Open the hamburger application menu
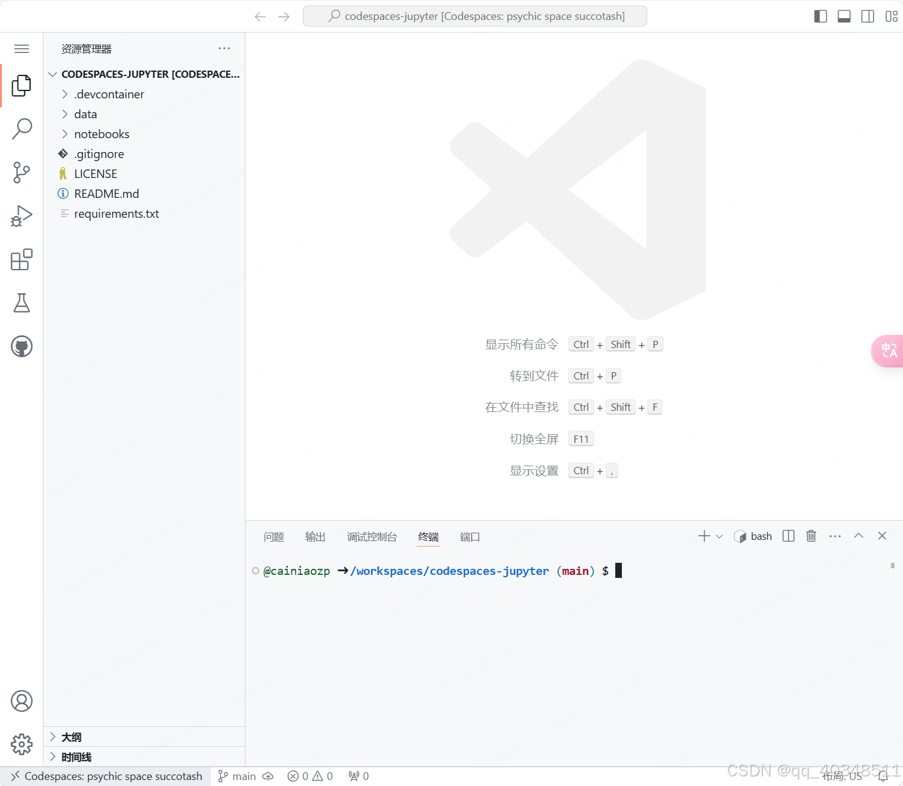This screenshot has height=786, width=903. pos(22,49)
